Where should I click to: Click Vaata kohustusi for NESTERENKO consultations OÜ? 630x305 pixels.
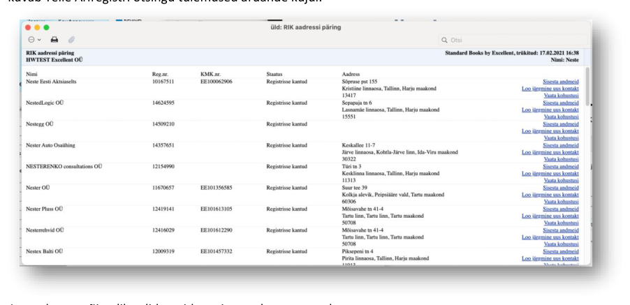pos(561,181)
